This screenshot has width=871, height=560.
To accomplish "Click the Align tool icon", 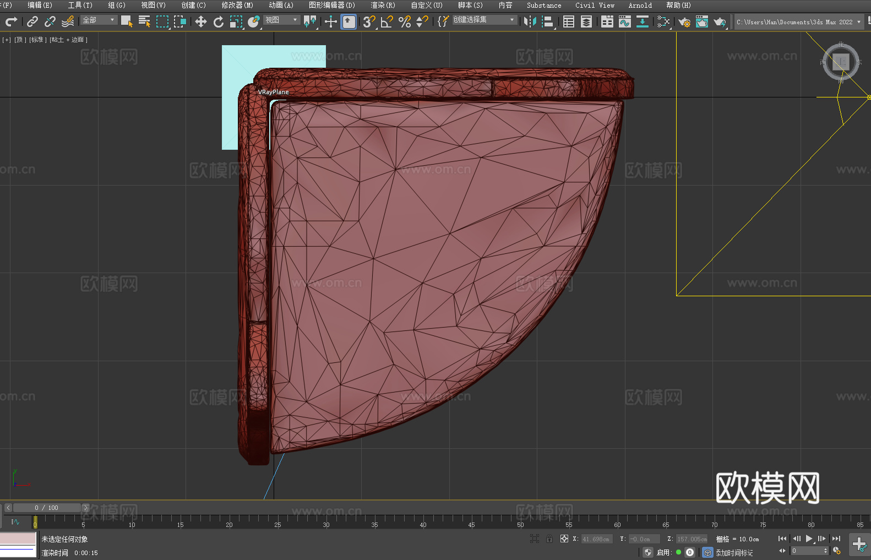I will click(548, 21).
